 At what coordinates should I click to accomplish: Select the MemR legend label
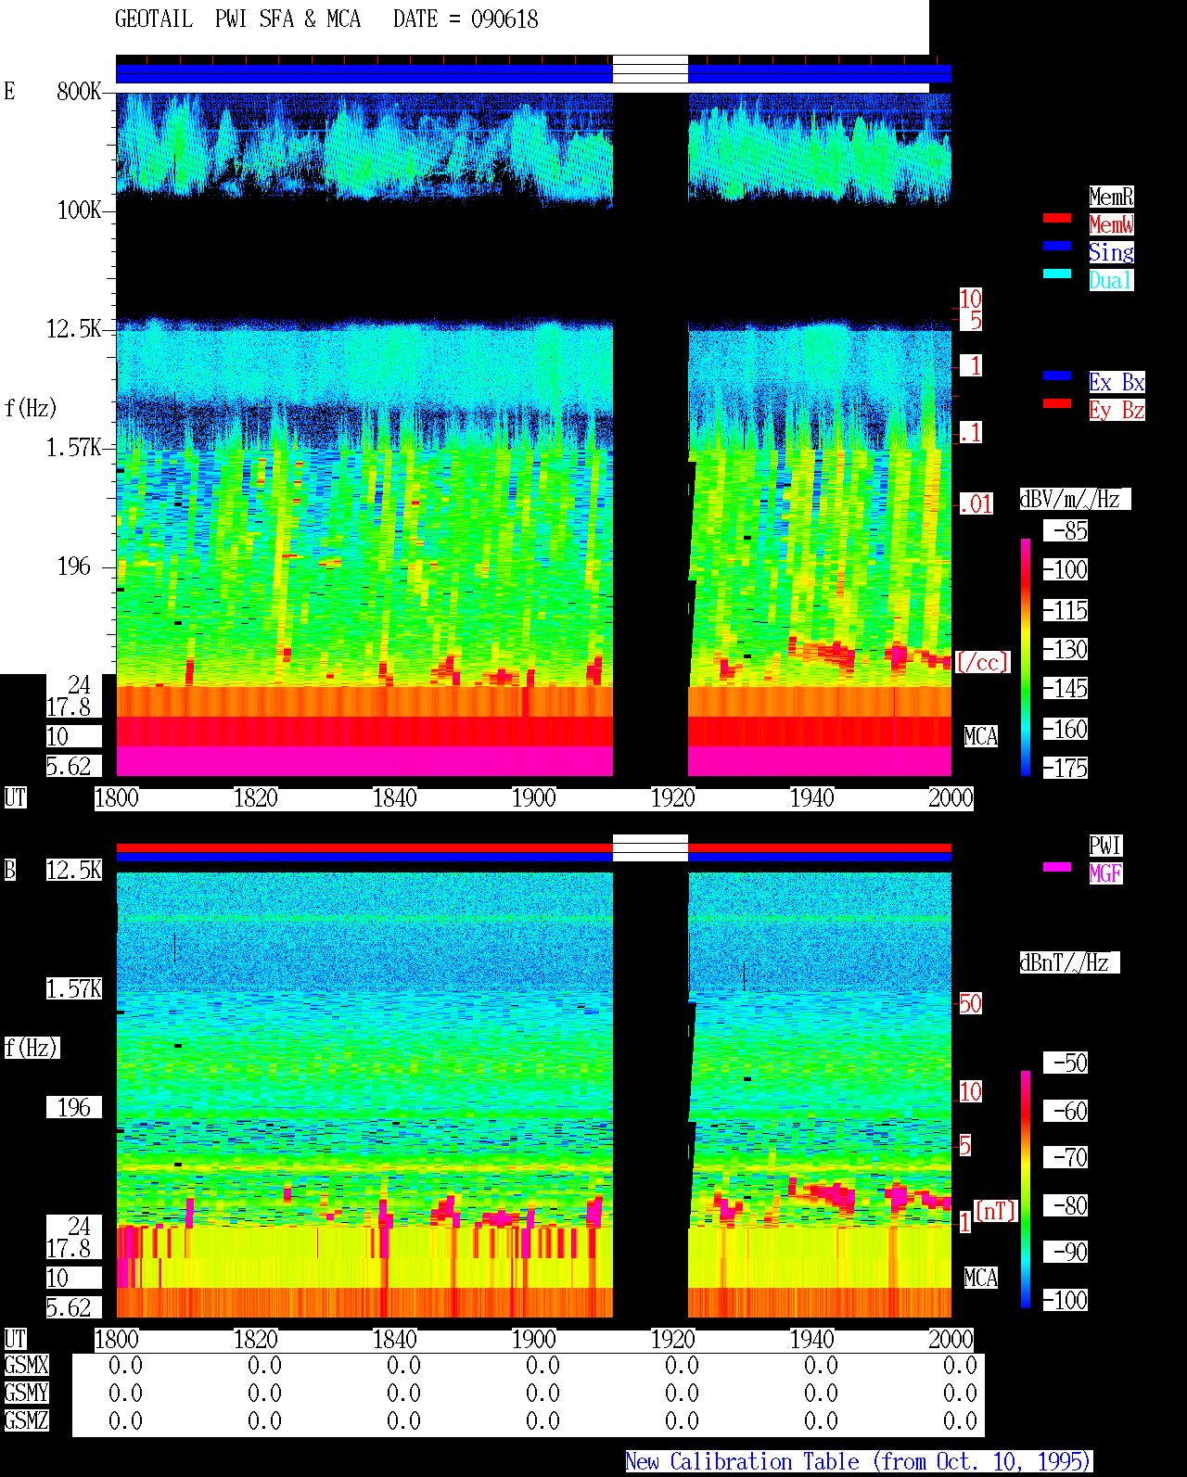click(x=1111, y=197)
